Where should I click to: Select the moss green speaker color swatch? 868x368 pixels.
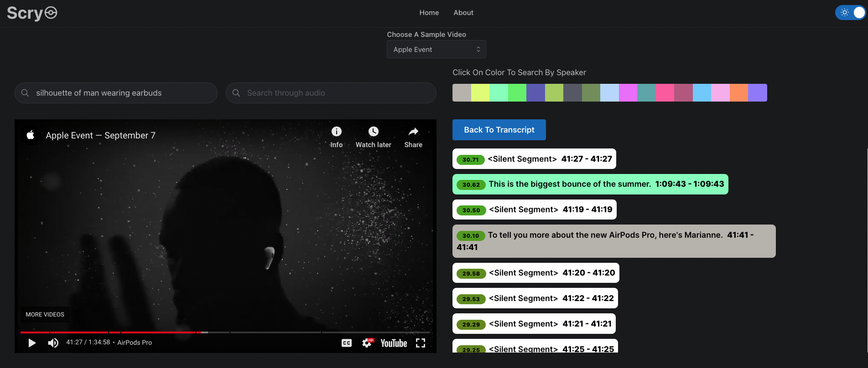click(x=591, y=92)
